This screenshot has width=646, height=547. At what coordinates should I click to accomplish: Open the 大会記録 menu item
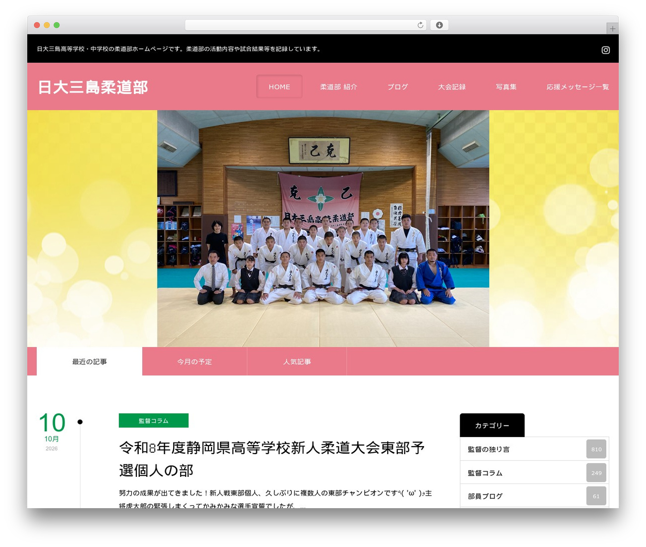[x=452, y=87]
